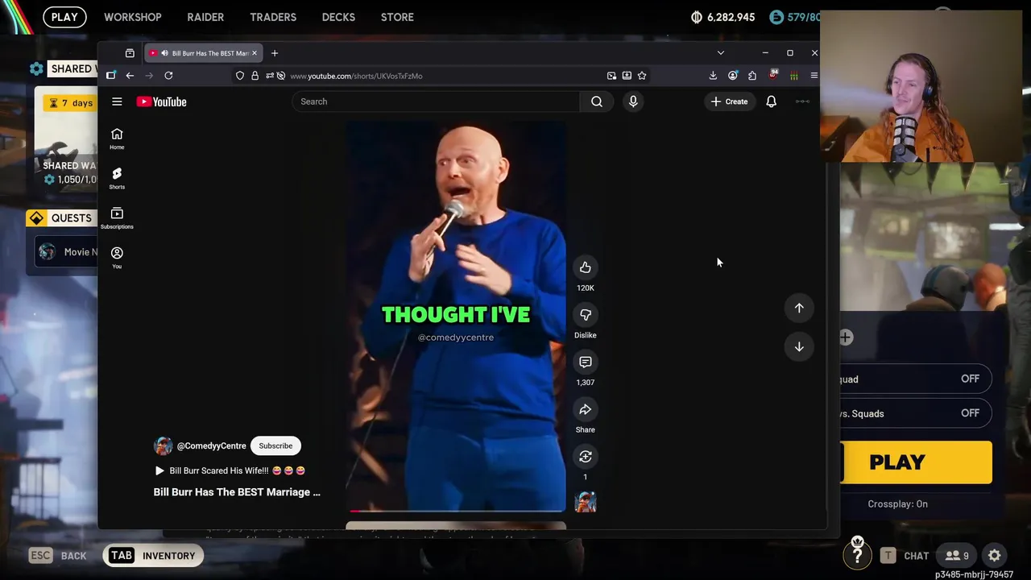
Task: Open game settings gear at bottom right
Action: [x=995, y=556]
